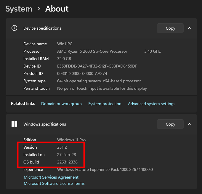Select the 32.0 GB RAM value
Viewport: 202px width, 194px height.
[64, 59]
